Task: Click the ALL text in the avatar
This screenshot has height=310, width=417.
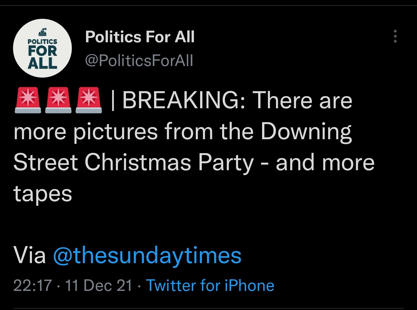Action: pos(42,63)
